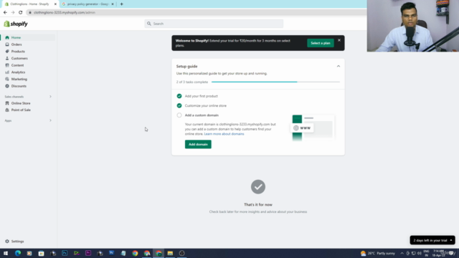Switch to privacy policy generator tab

click(87, 4)
